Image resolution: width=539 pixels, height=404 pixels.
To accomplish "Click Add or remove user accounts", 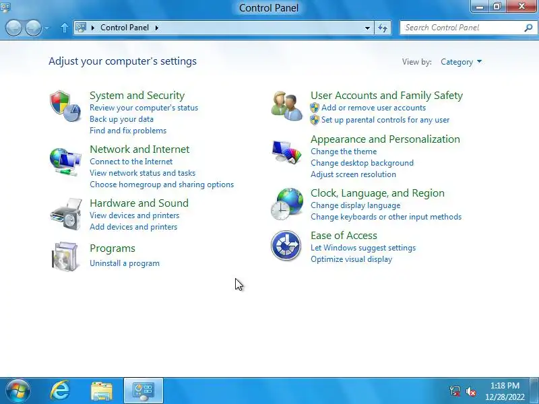I will pos(373,108).
